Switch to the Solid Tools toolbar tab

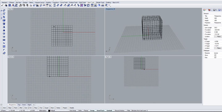tap(82, 2)
